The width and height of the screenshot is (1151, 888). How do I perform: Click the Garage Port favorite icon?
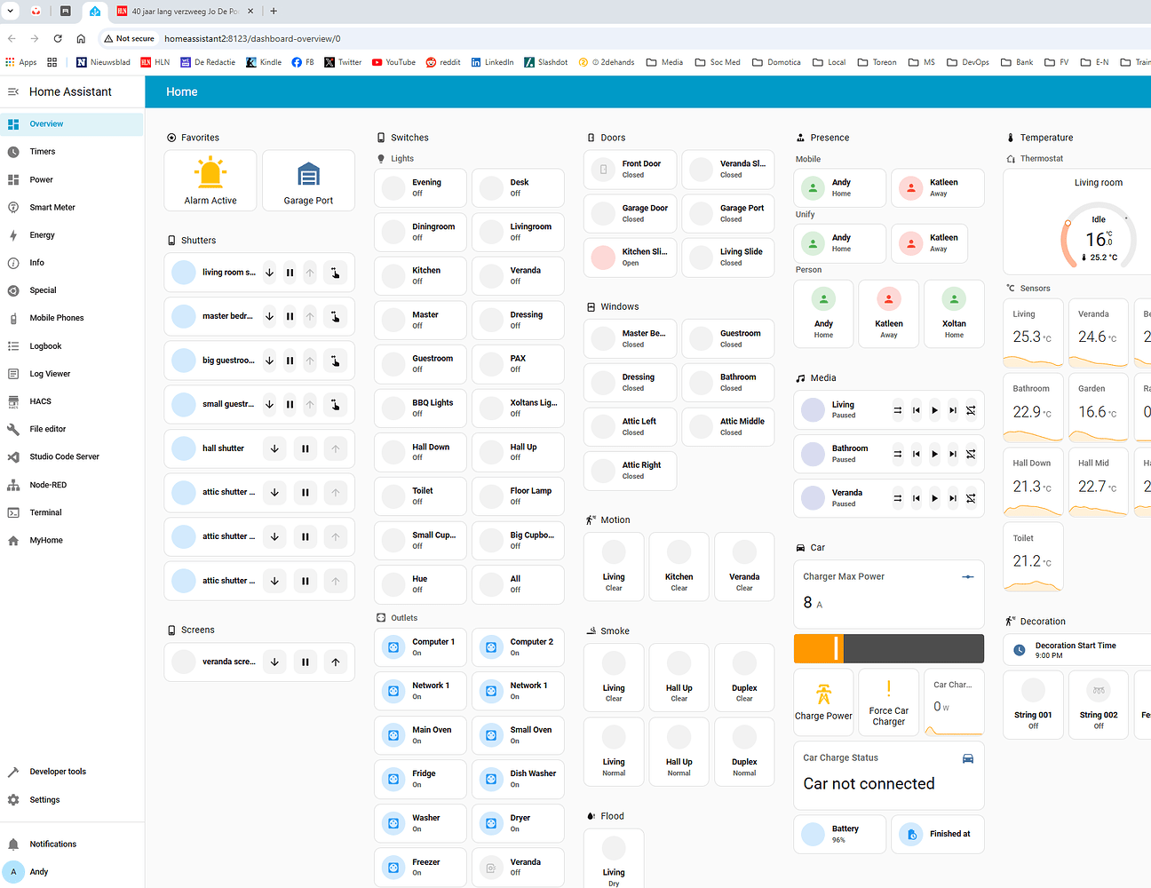(308, 174)
